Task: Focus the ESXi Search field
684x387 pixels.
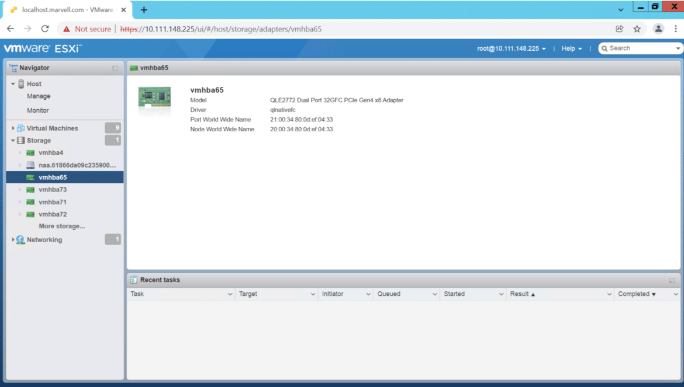Action: 641,48
